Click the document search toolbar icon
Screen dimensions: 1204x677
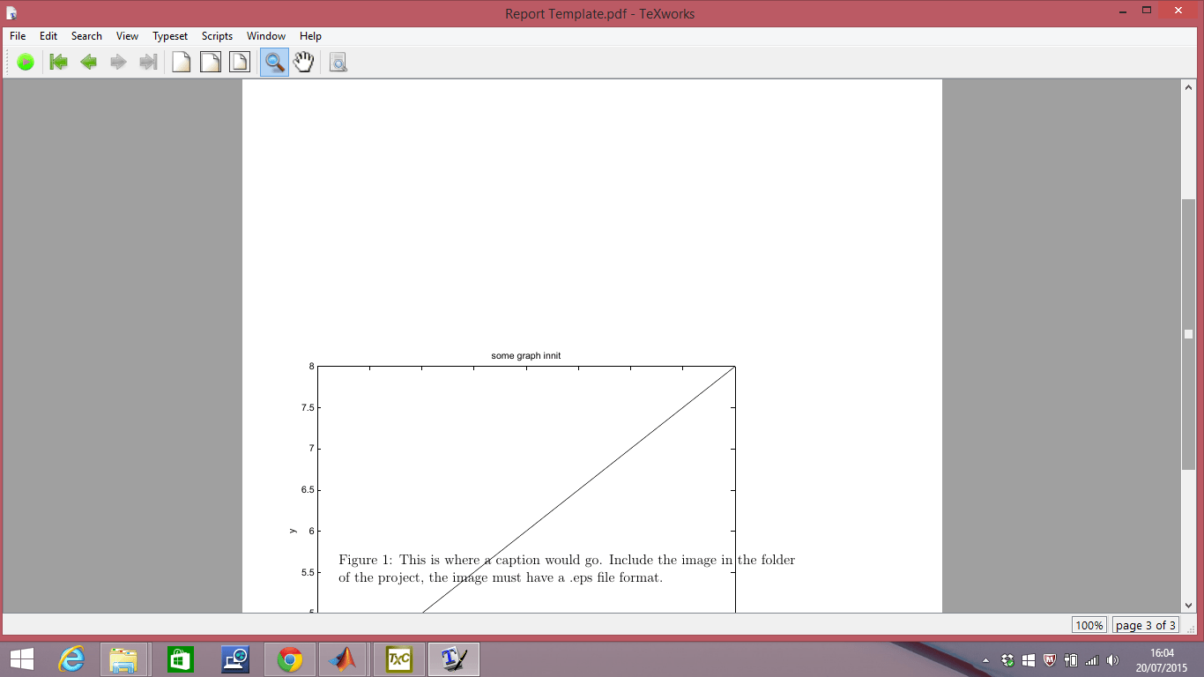coord(338,62)
